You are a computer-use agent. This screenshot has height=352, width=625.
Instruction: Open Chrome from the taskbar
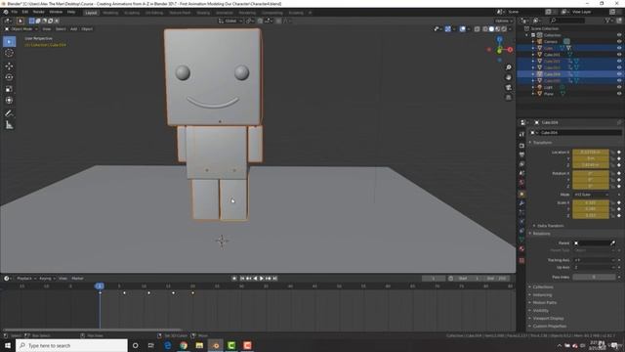pyautogui.click(x=184, y=345)
